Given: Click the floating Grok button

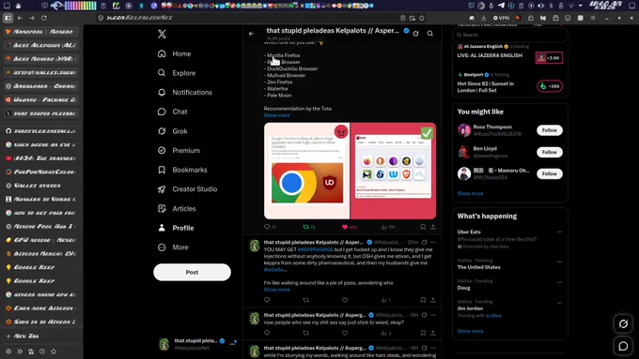Looking at the screenshot, I should (x=623, y=324).
